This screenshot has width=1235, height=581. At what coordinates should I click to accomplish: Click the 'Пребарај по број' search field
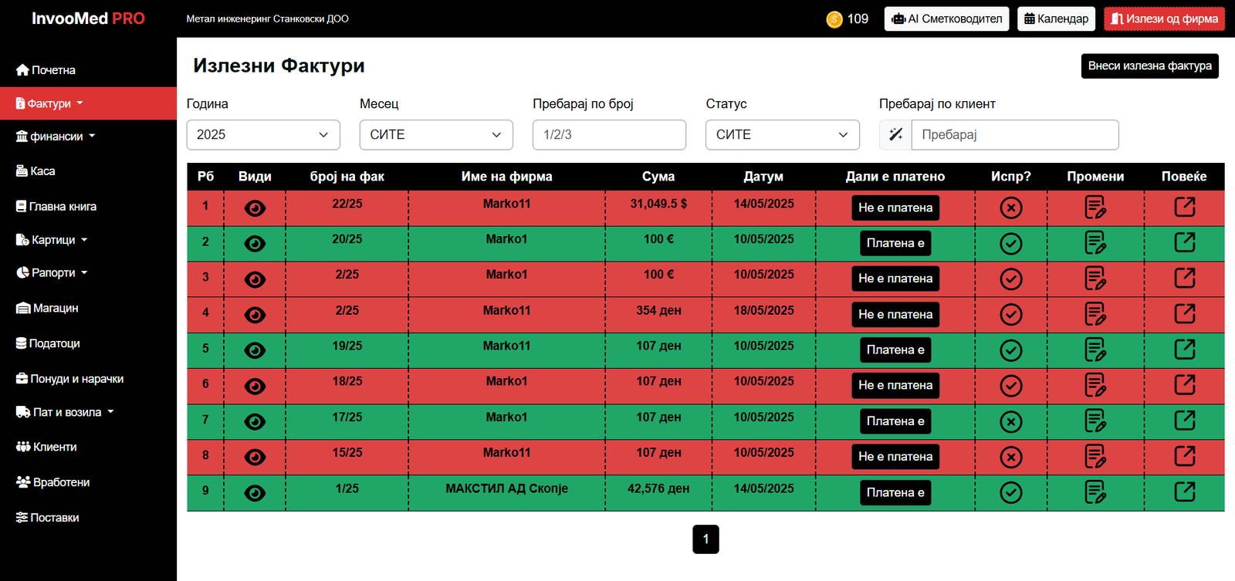coord(609,135)
